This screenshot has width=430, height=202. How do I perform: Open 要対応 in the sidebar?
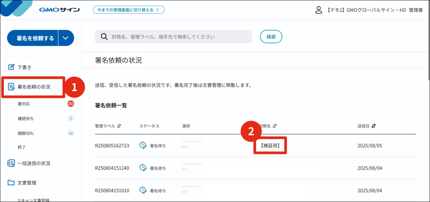[x=24, y=104]
